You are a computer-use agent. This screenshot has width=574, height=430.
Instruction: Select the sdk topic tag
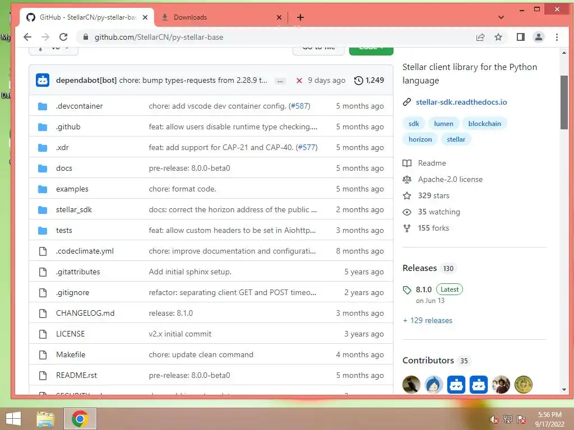pyautogui.click(x=414, y=124)
